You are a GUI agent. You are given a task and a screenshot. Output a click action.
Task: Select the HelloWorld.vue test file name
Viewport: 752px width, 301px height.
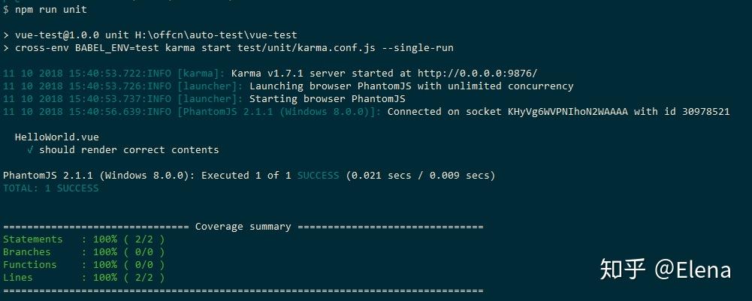click(x=56, y=137)
